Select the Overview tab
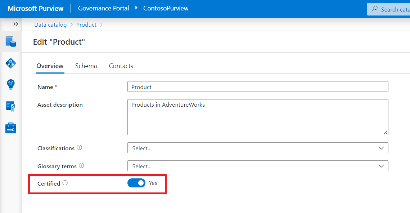The width and height of the screenshot is (410, 213). point(50,66)
